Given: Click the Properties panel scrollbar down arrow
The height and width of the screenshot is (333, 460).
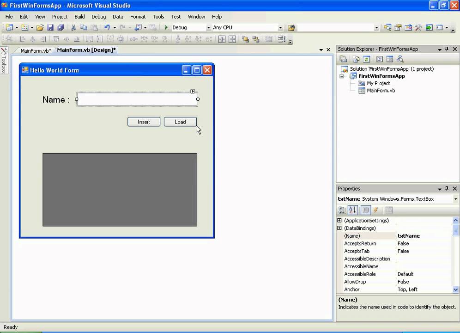Looking at the screenshot, I should coord(455,290).
